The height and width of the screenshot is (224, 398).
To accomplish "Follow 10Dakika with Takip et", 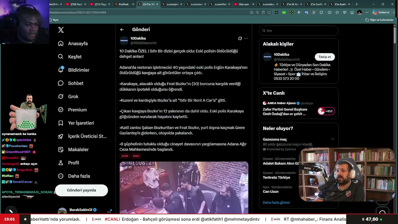I will tap(325, 57).
